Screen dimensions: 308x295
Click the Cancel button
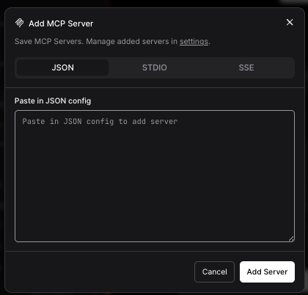(x=214, y=272)
